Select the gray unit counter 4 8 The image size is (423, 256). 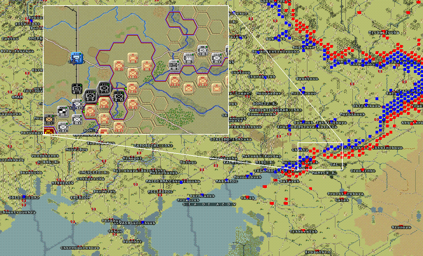pos(174,65)
